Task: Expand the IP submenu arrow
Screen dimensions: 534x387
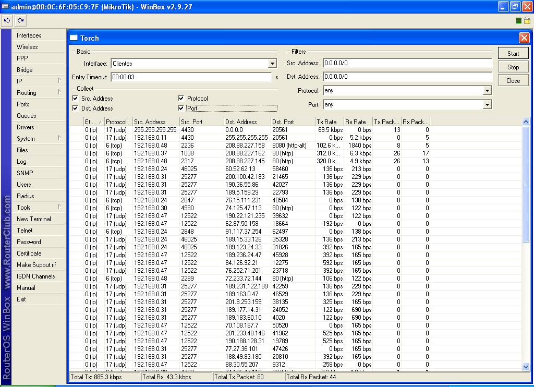Action: coord(59,81)
